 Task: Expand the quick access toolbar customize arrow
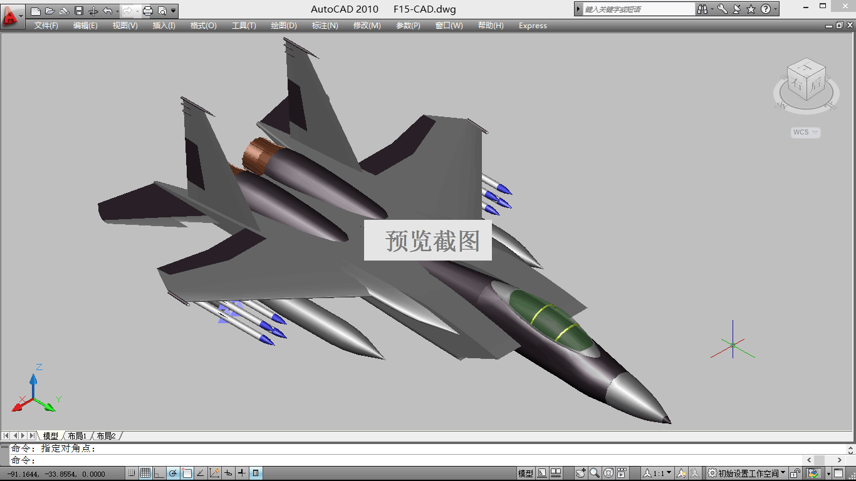pos(173,11)
